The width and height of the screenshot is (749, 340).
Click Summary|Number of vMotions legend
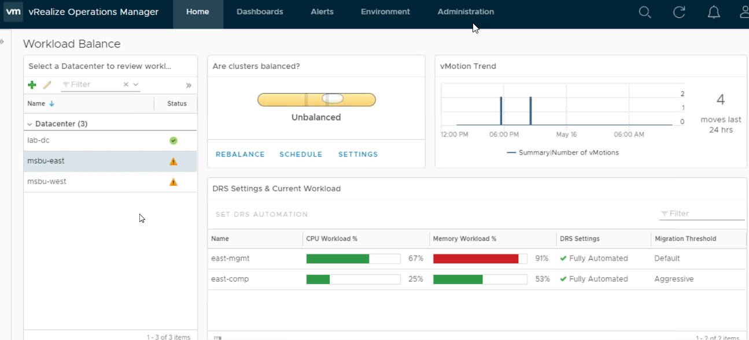(563, 153)
